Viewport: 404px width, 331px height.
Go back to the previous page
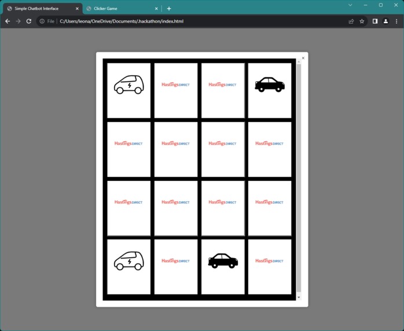8,21
